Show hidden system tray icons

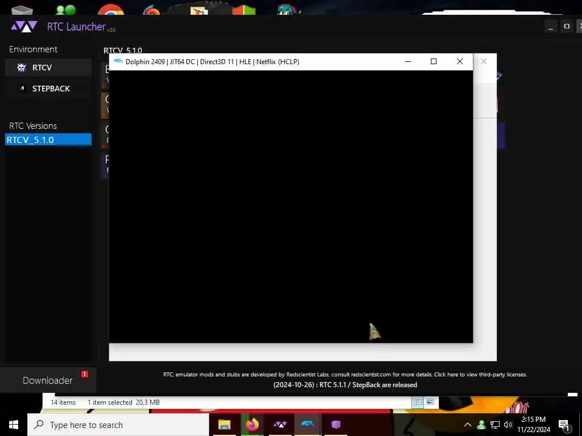pos(468,425)
